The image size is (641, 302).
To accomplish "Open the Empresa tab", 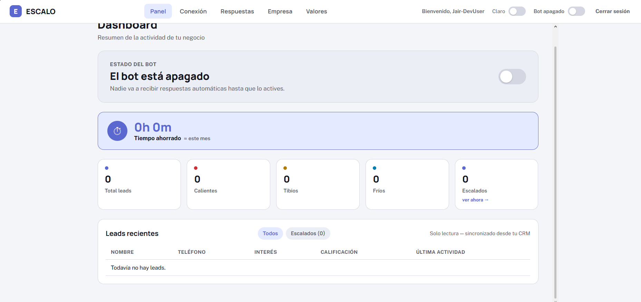I will click(x=280, y=11).
